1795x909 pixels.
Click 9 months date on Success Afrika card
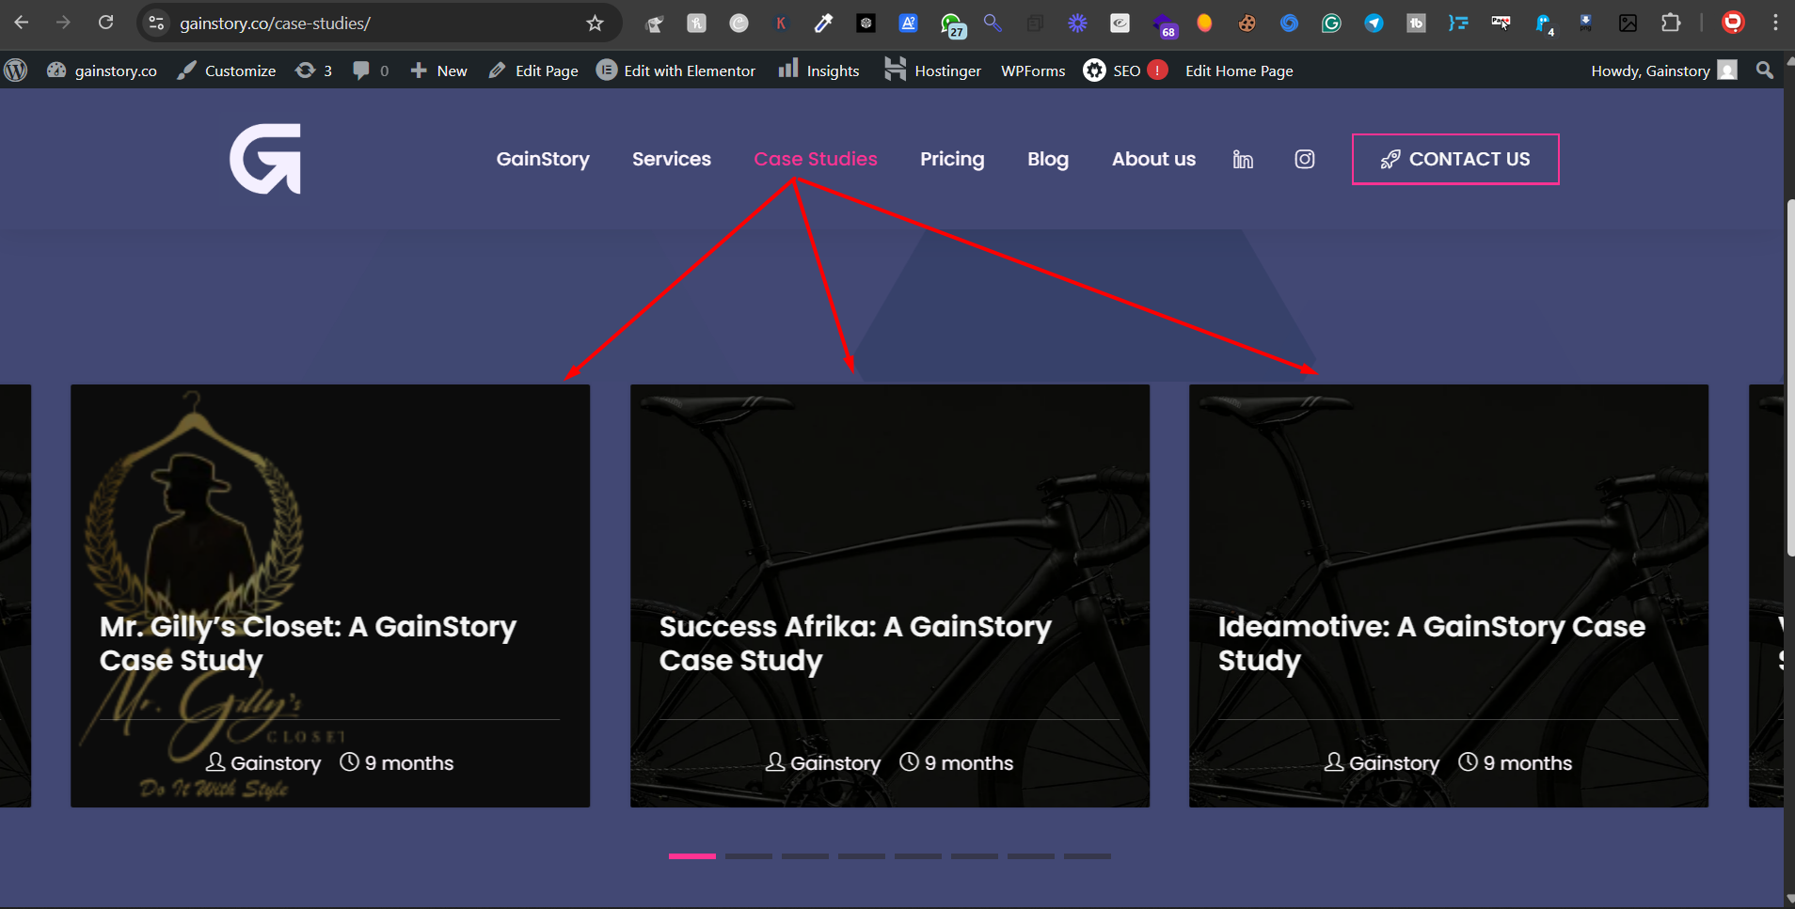tap(957, 762)
